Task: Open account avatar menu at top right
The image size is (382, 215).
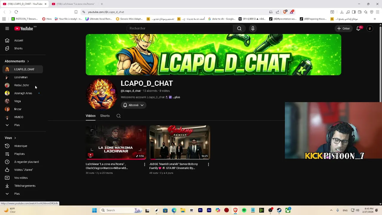Action: tap(370, 28)
